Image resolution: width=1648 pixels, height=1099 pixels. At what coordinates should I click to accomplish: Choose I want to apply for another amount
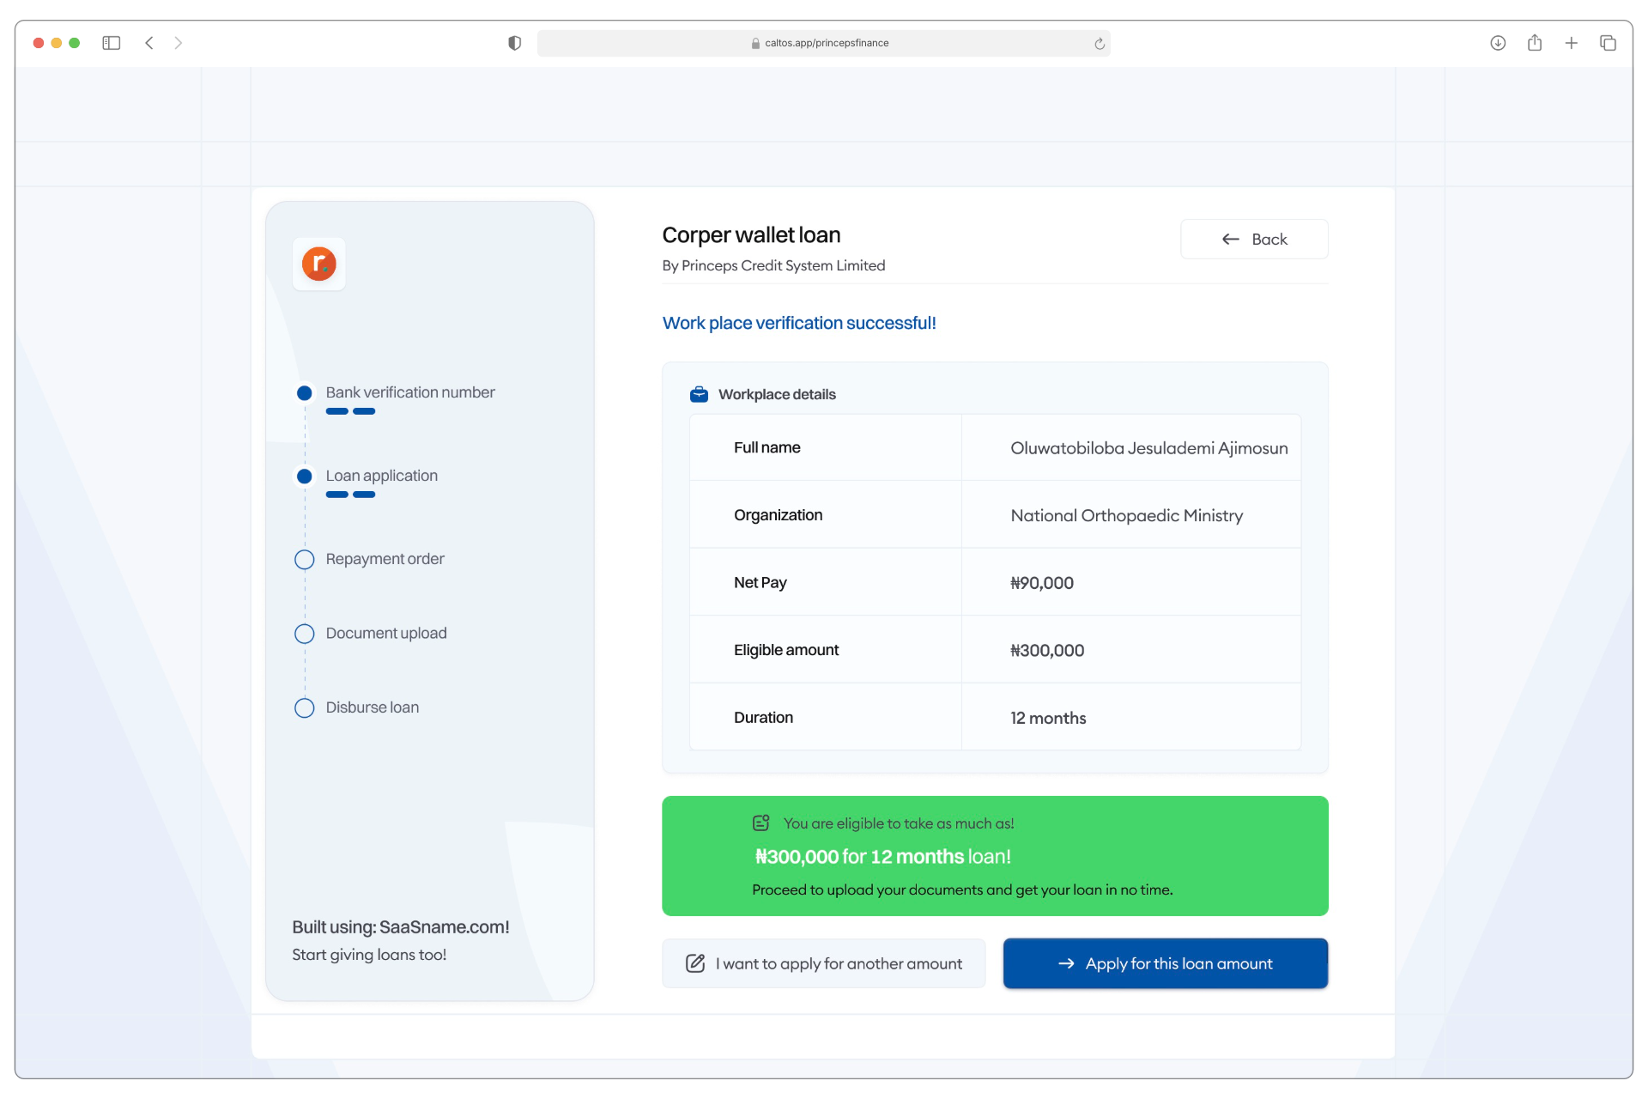click(823, 963)
